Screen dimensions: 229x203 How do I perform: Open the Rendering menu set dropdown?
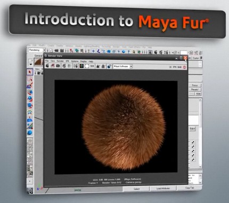tap(37, 50)
